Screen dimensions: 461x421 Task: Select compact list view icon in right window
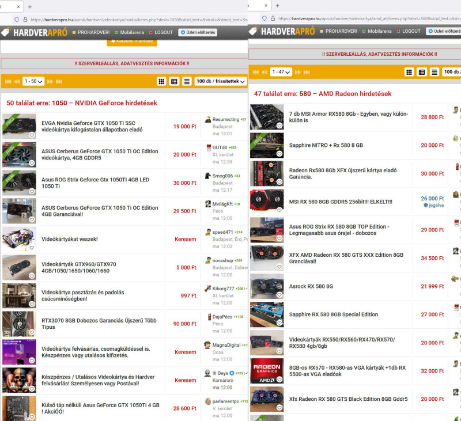point(434,72)
